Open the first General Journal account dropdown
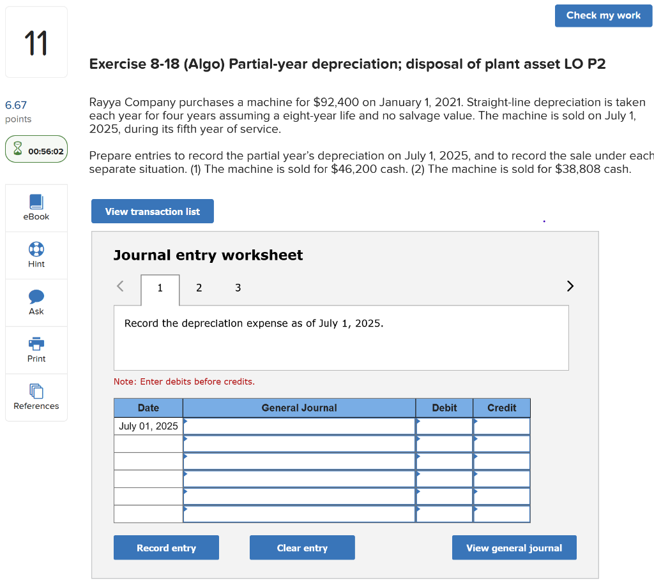The image size is (654, 585). (x=298, y=426)
